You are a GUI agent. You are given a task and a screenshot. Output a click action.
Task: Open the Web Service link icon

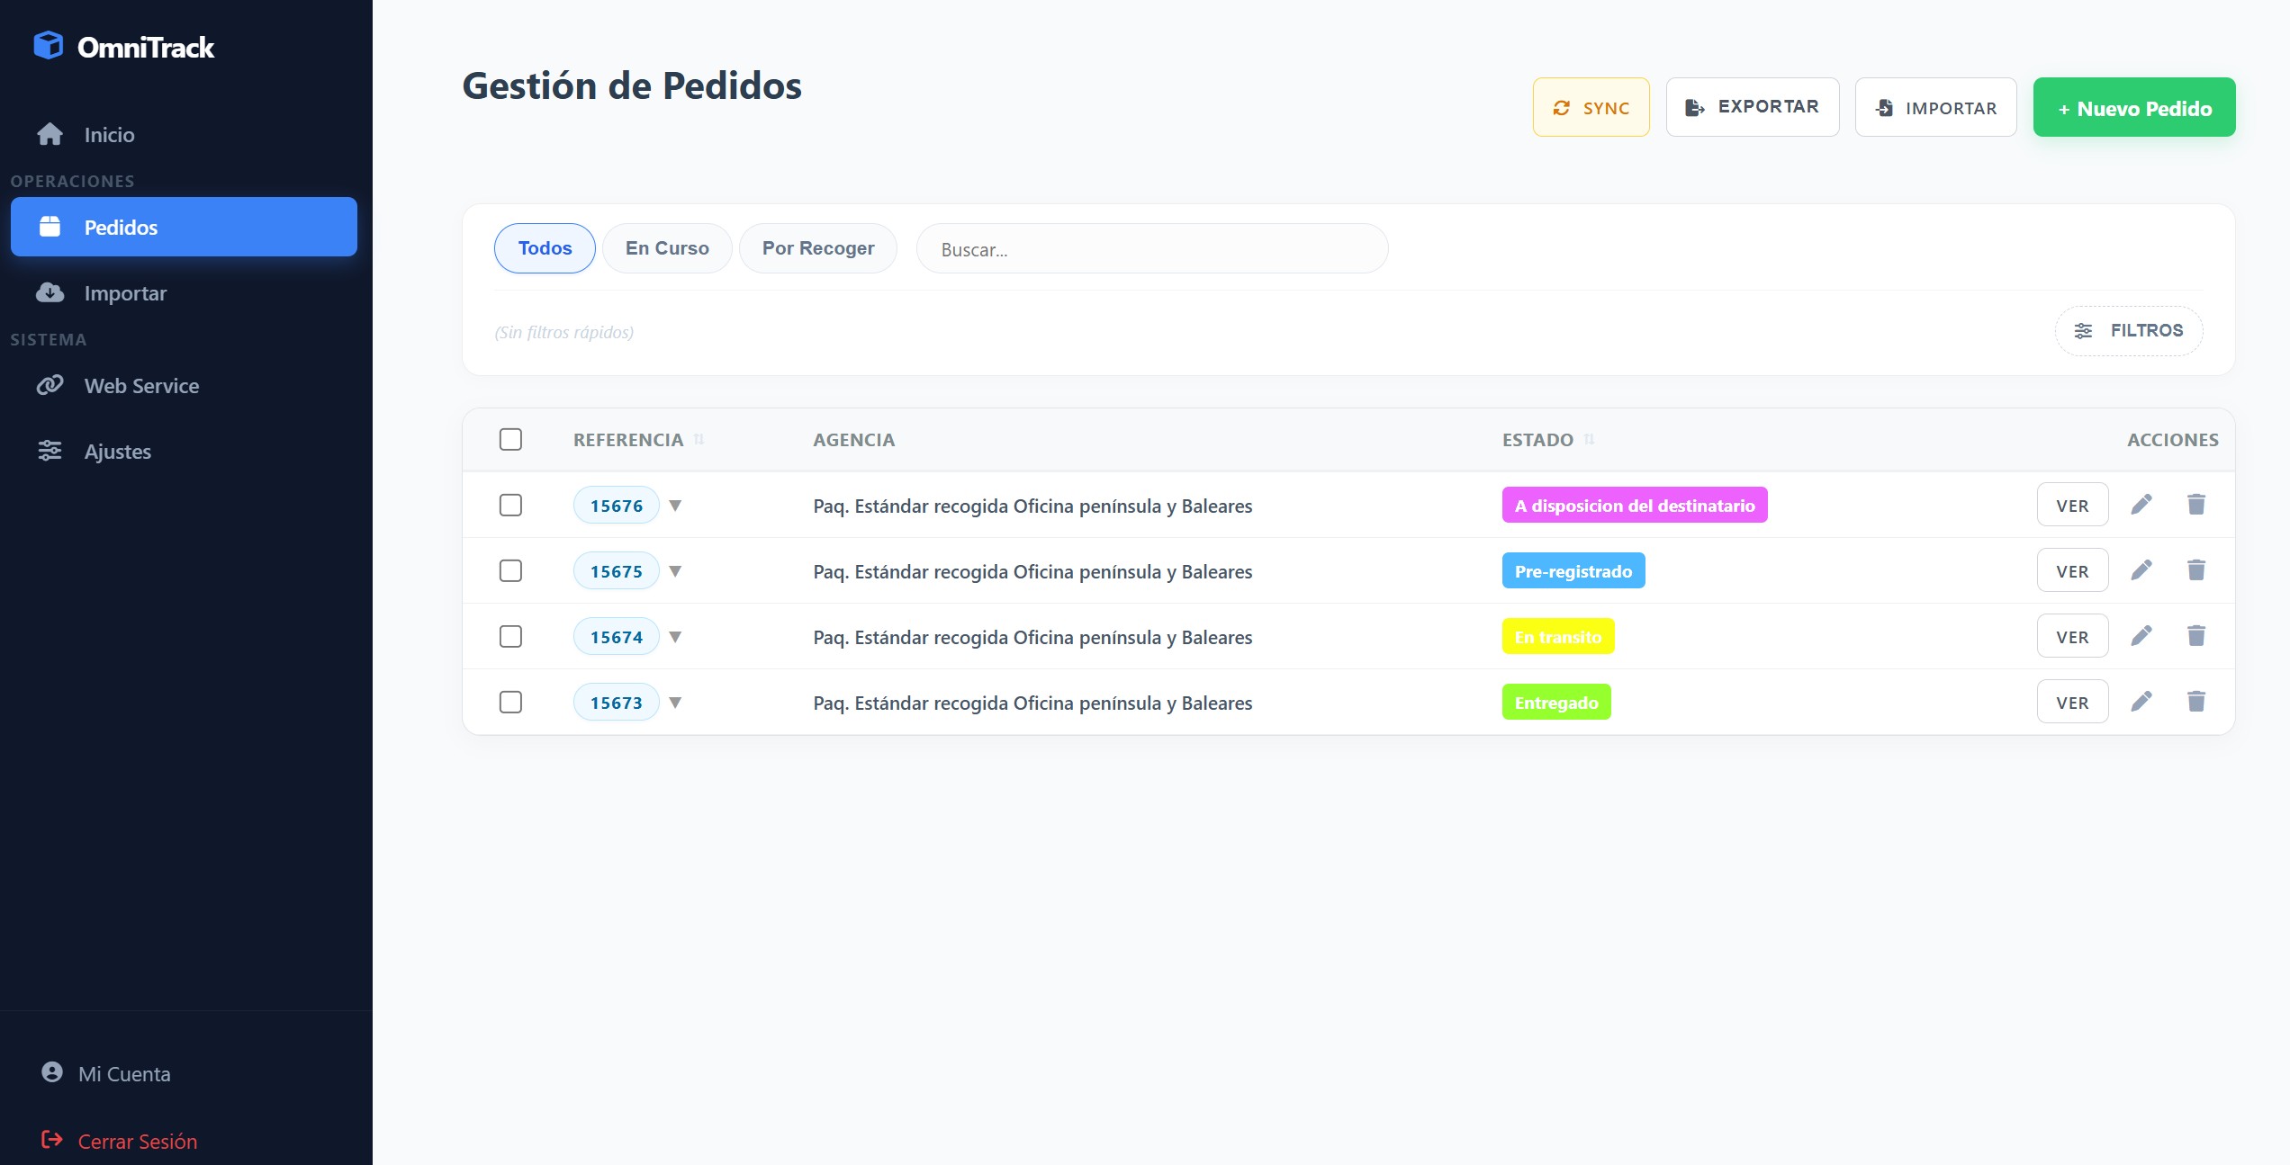(x=50, y=385)
